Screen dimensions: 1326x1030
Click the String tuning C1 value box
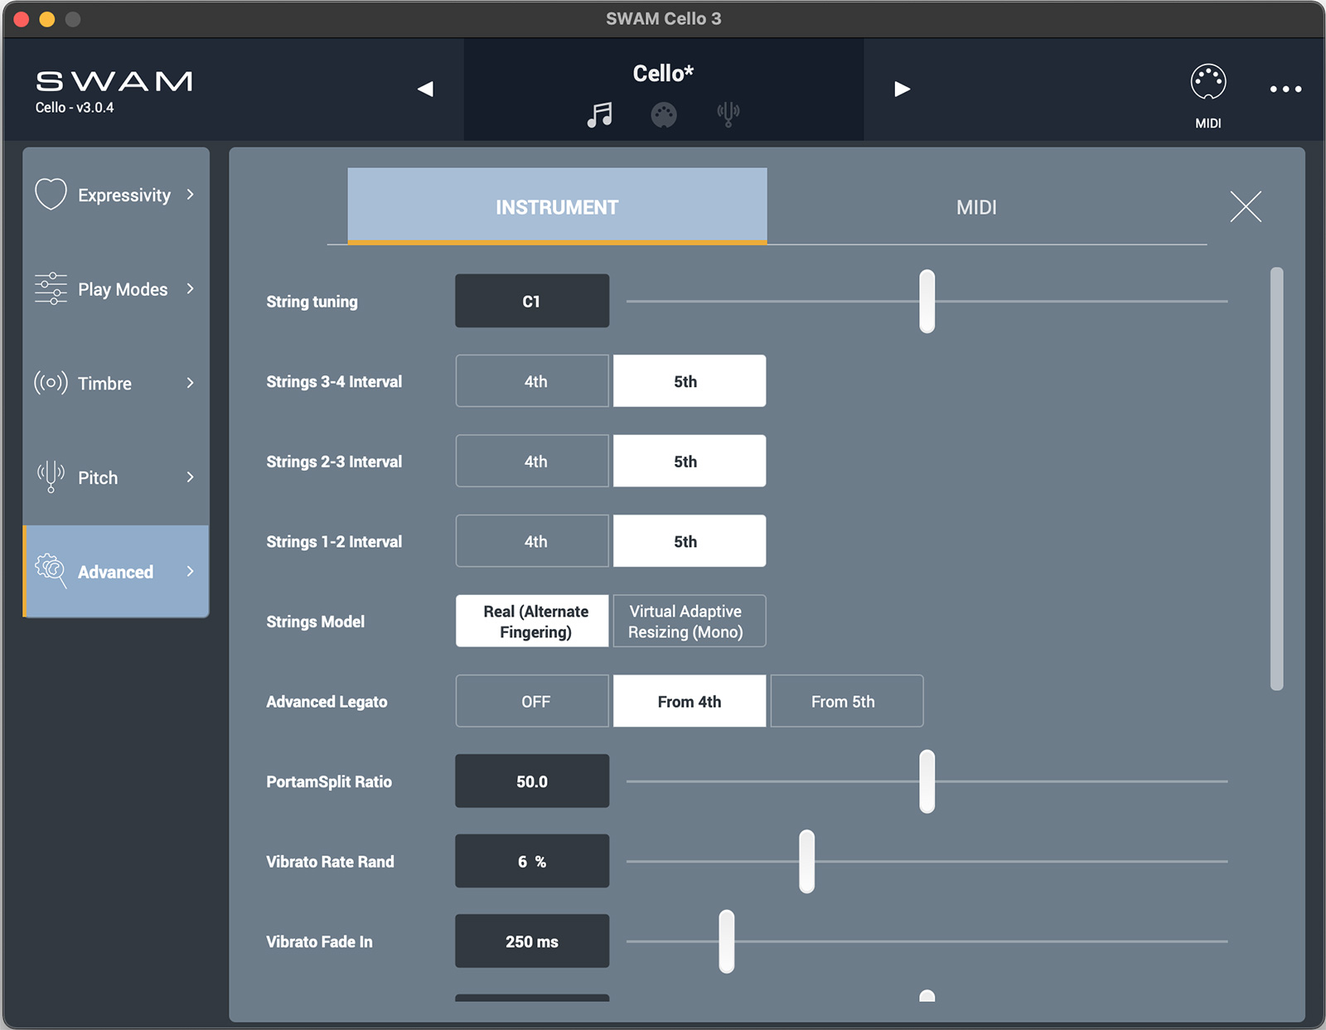point(532,301)
